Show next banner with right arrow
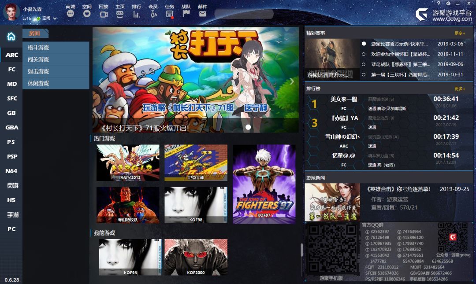The image size is (476, 284). pos(292,81)
